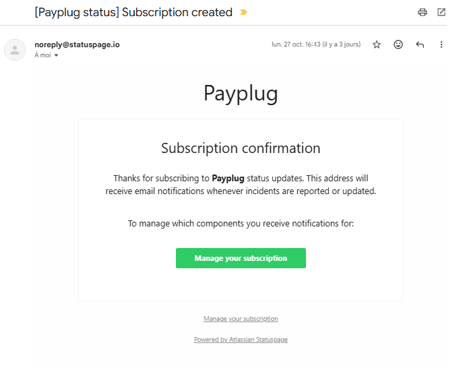Click the large Payplug heading

pos(241,94)
